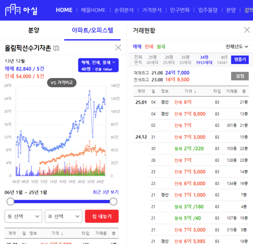Screen dimensions: 253x244
Task: Sort by 가격 arrow in 거래현황 table
Action: tap(195, 91)
